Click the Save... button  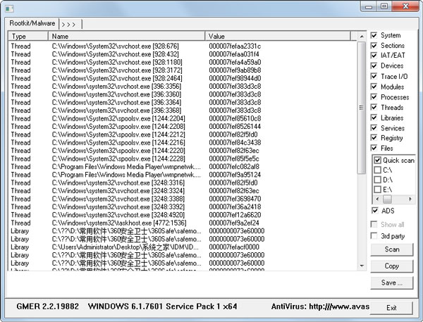click(x=392, y=283)
